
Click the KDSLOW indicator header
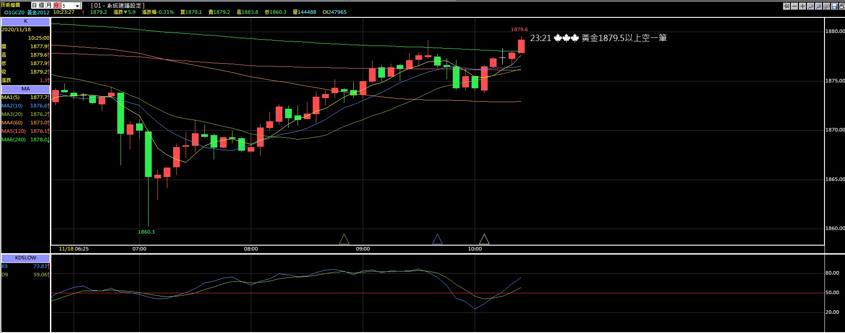pyautogui.click(x=25, y=258)
